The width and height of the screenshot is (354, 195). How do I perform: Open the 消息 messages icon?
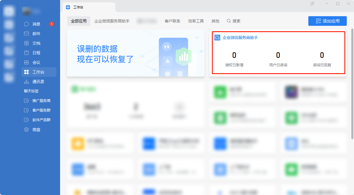pos(26,24)
